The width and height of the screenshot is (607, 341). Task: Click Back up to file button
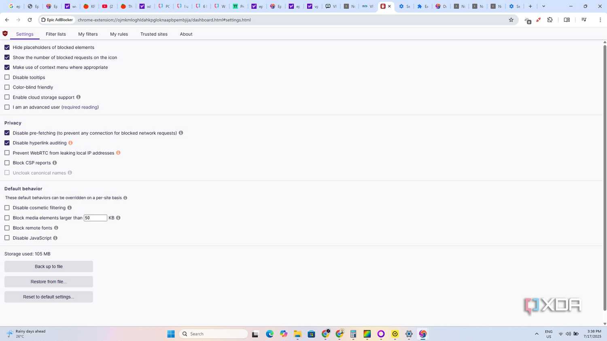pyautogui.click(x=49, y=267)
